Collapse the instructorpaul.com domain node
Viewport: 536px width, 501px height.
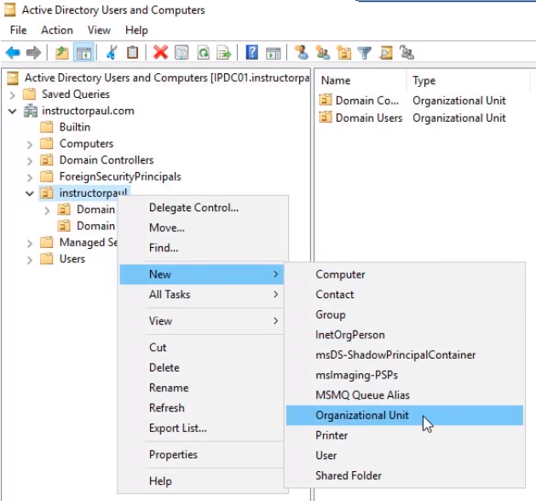click(x=13, y=111)
